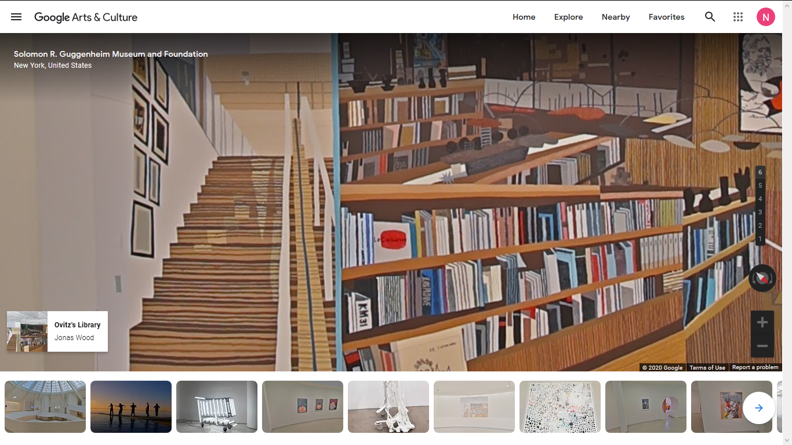The width and height of the screenshot is (792, 445).
Task: Open the rotunda skylight thumbnail
Action: pyautogui.click(x=45, y=407)
